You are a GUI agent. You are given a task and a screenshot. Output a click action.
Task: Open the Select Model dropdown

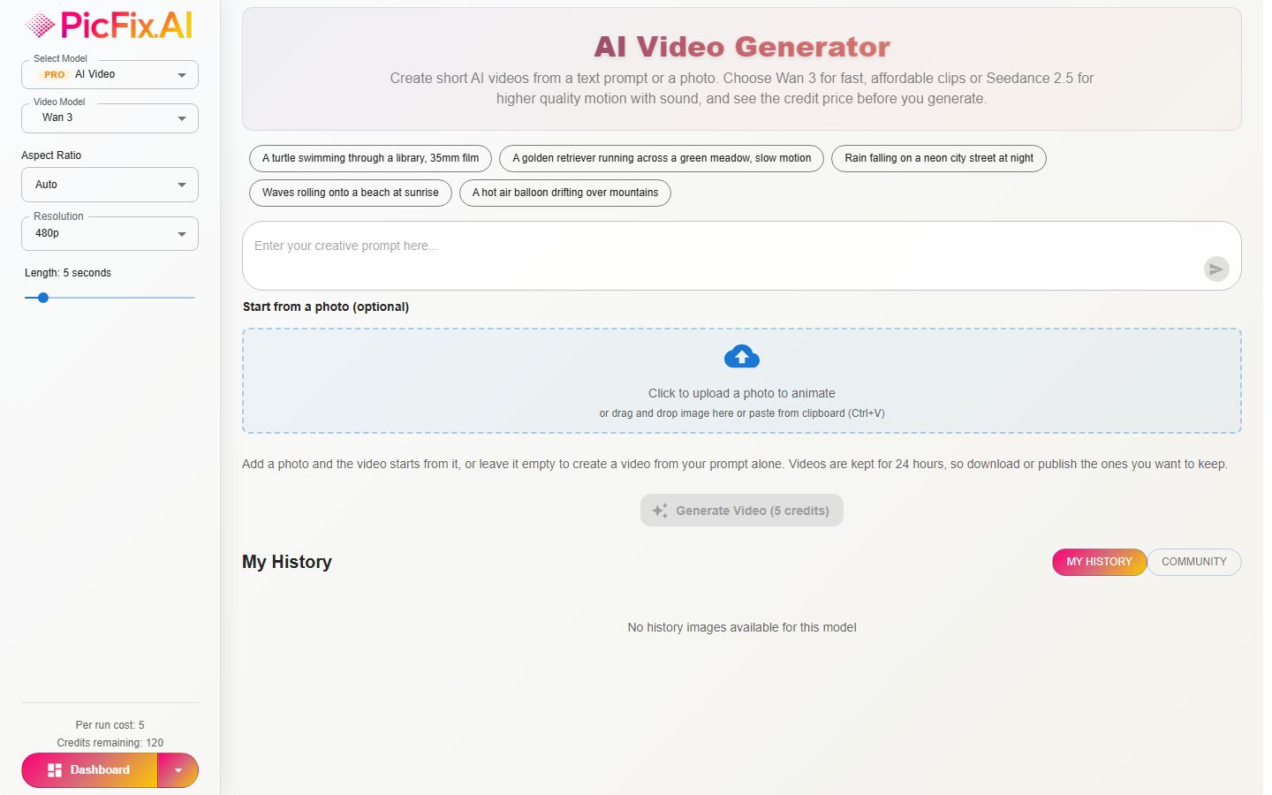pyautogui.click(x=110, y=75)
